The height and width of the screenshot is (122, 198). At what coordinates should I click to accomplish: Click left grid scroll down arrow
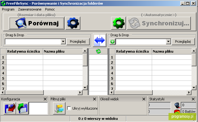tap(85, 88)
